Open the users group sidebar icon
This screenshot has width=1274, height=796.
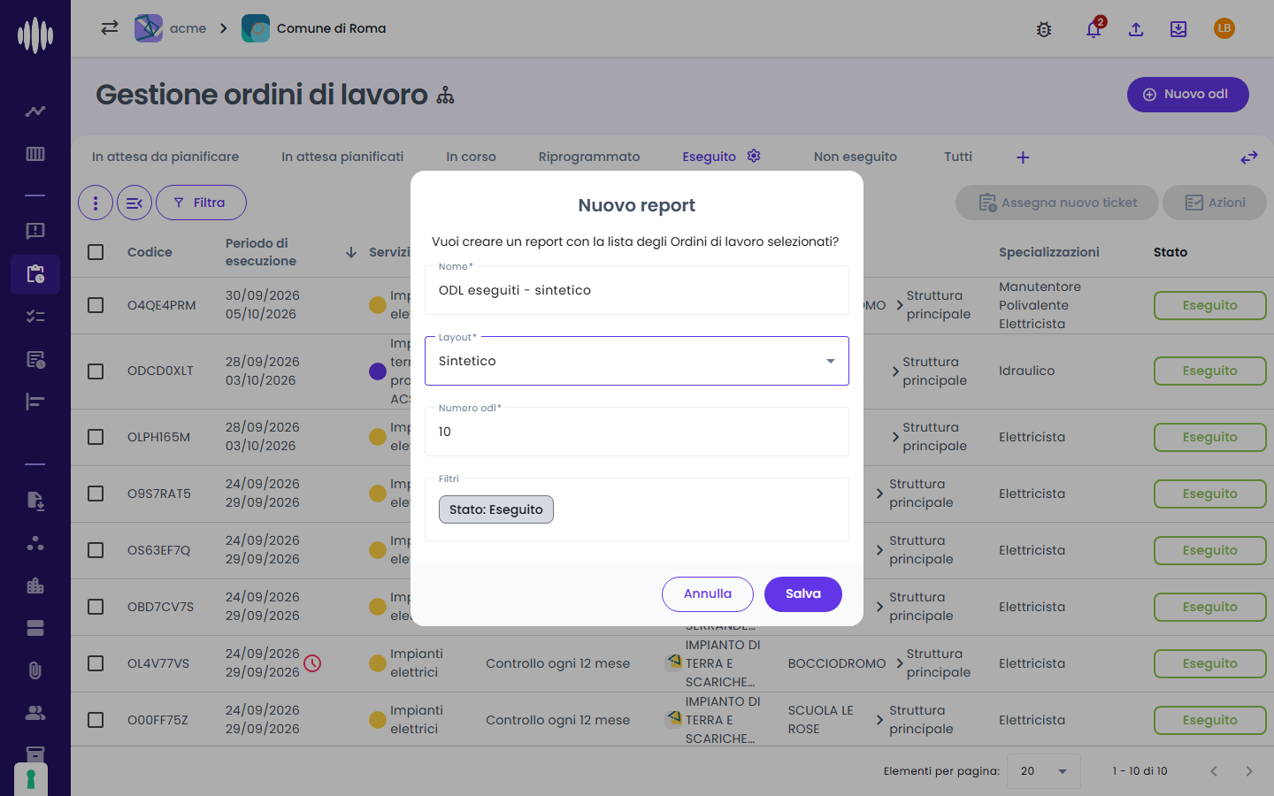(x=35, y=713)
